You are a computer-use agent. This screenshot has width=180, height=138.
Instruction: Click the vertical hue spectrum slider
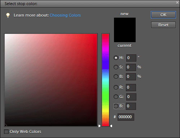(105, 80)
